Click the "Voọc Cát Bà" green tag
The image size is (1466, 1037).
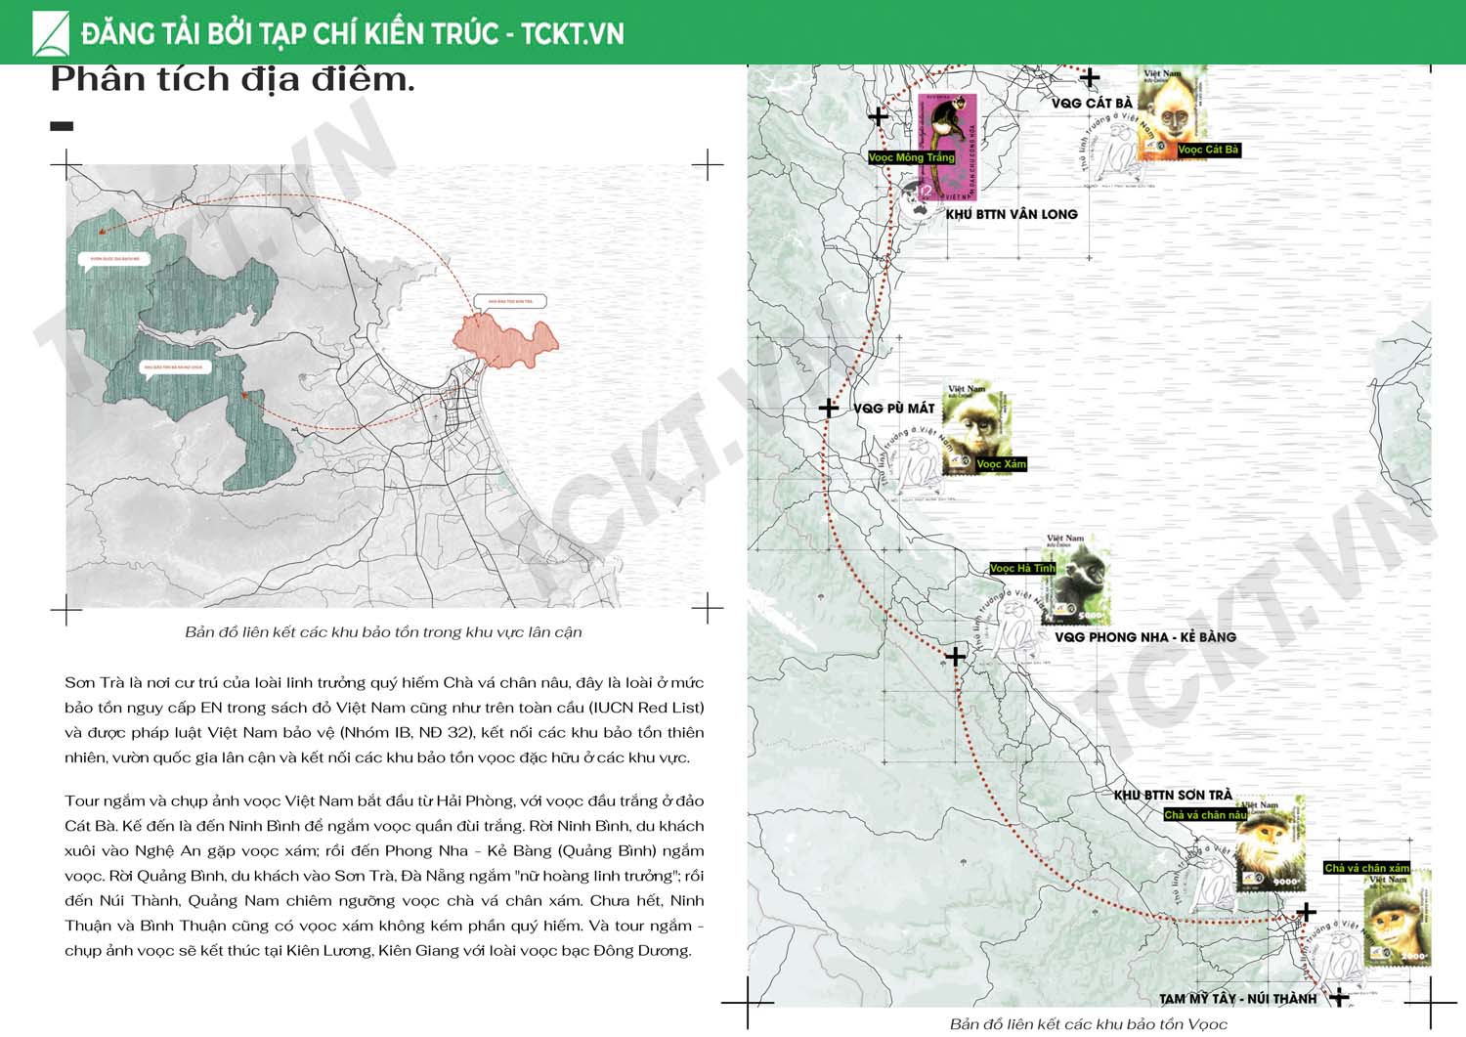1208,150
